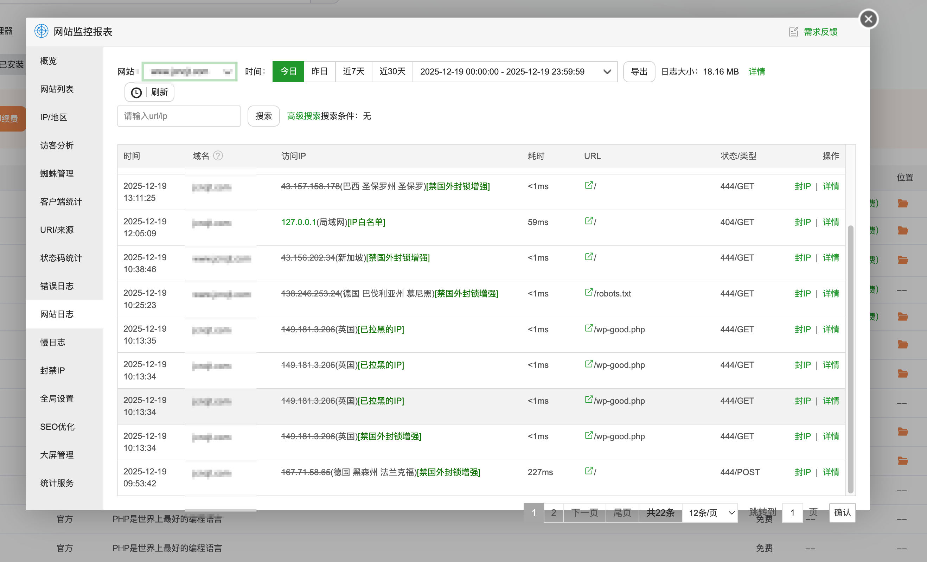Open the website selector dropdown next to 网站
Image resolution: width=927 pixels, height=562 pixels.
tap(190, 71)
